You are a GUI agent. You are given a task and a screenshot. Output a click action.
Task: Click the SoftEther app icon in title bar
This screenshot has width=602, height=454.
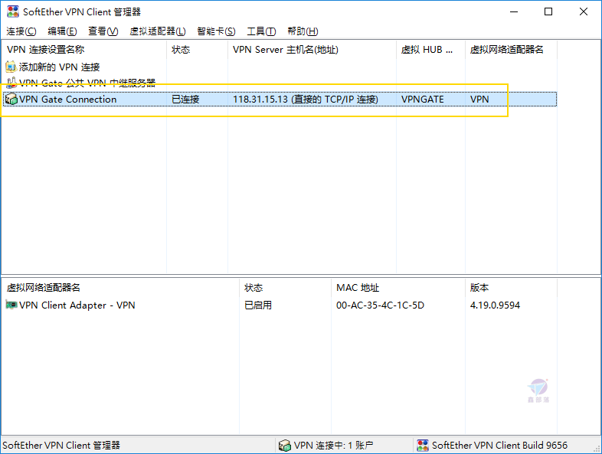pyautogui.click(x=13, y=11)
